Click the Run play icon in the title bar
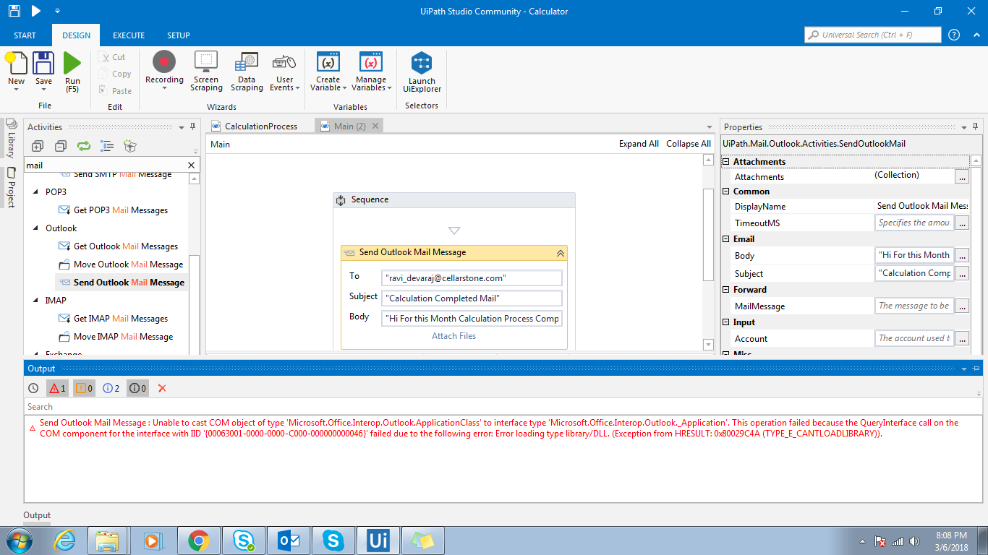988x555 pixels. (x=36, y=11)
